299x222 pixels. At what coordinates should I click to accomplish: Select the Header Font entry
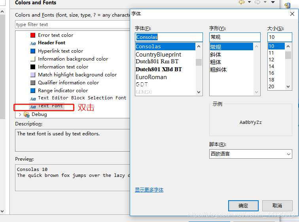(51, 43)
